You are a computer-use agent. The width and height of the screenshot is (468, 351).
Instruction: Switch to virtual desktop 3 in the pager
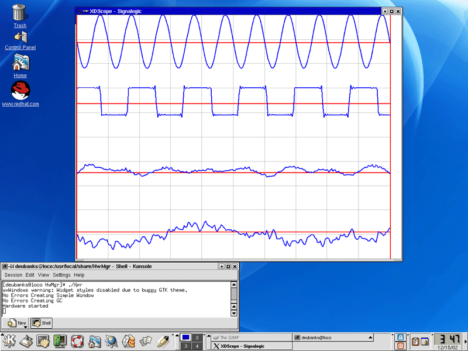pyautogui.click(x=185, y=346)
